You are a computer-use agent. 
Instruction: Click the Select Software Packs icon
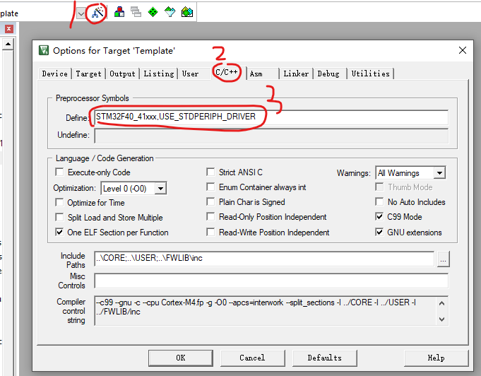[x=170, y=12]
